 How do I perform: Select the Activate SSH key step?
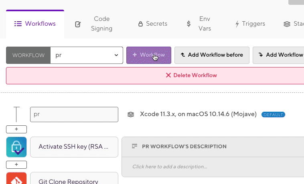tap(74, 147)
